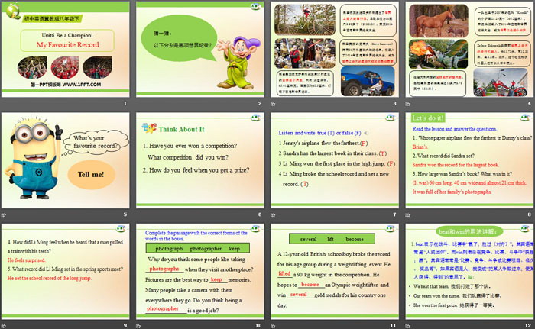535x329 pixels.
Task: Select the Think About It slide
Action: (200, 160)
